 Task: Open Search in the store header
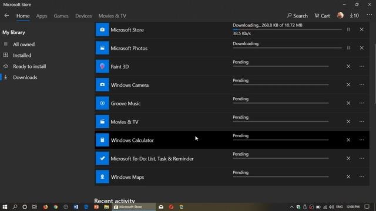tap(297, 16)
